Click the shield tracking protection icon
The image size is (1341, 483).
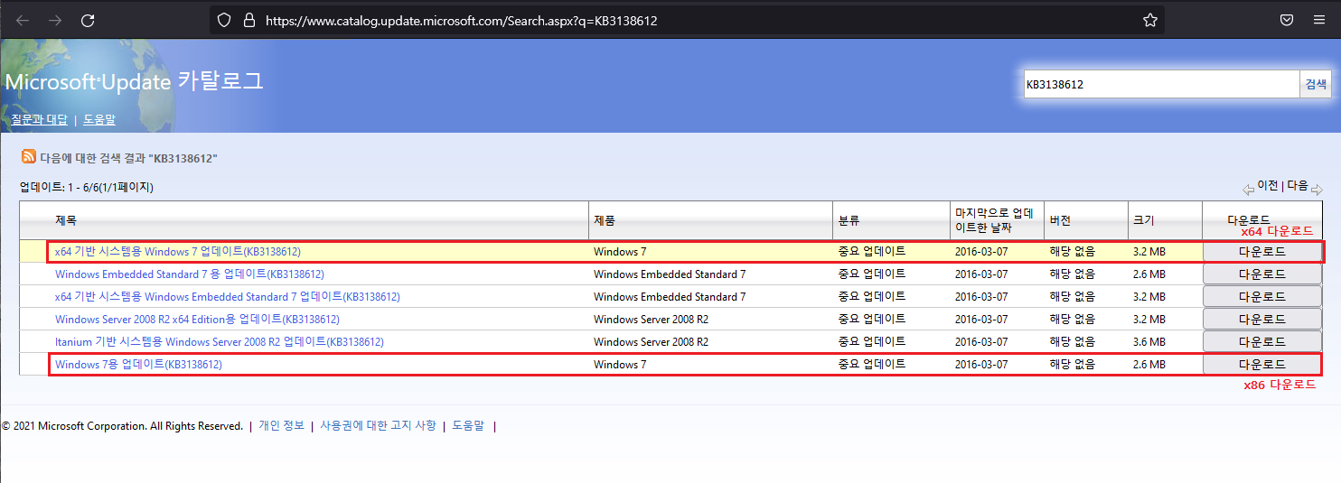tap(224, 20)
